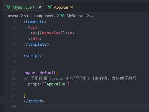This screenshot has height=112, width=149.
Task: Click closing </template> tag
Action: 36,45
